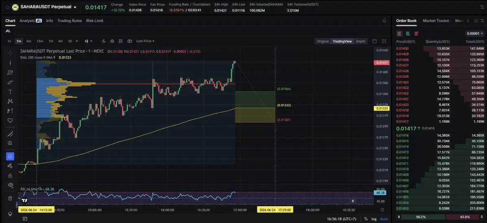Select the 4H timeframe
This screenshot has height=223, width=487.
(x=60, y=41)
